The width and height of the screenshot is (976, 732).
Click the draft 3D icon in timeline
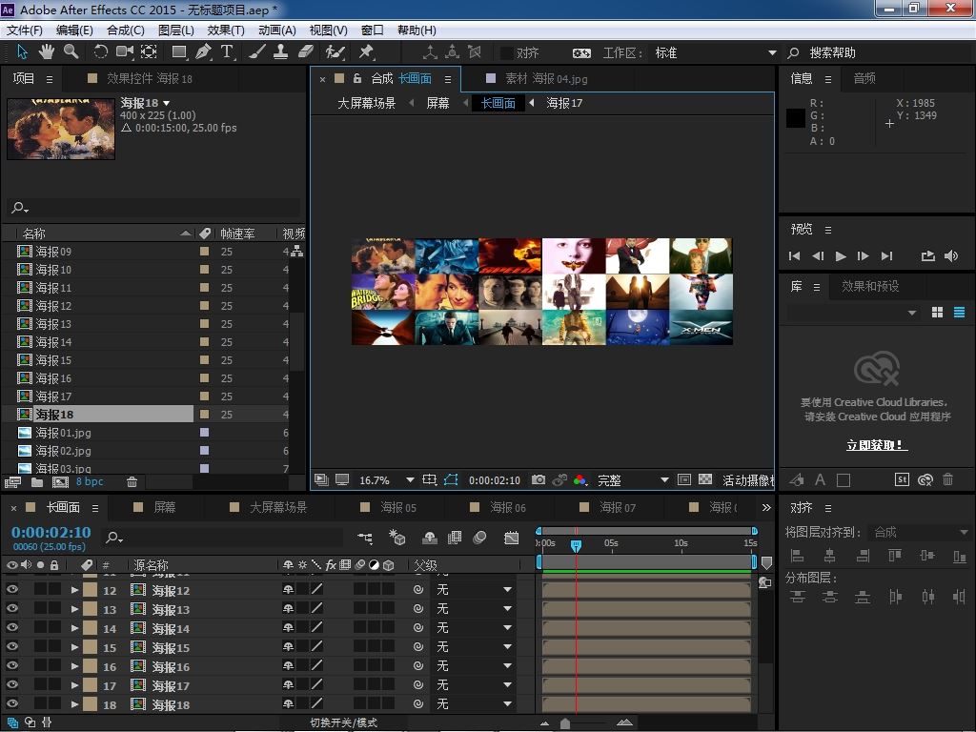[x=397, y=538]
